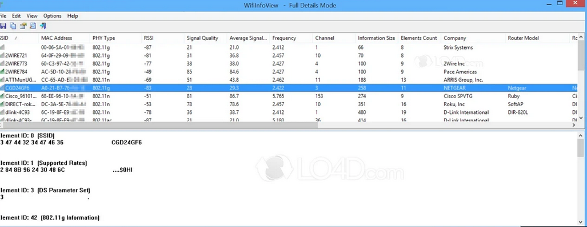Click the signal icon of the 2WIRE721 row
587x227 pixels.
(2, 56)
